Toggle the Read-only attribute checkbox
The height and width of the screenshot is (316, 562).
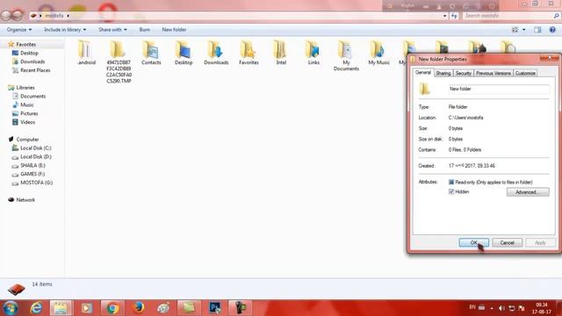451,182
